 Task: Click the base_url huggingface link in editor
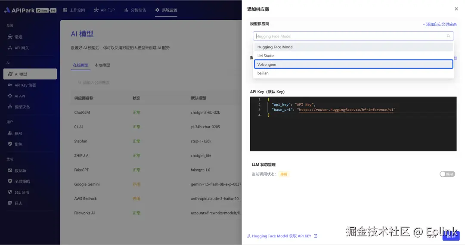click(x=346, y=110)
